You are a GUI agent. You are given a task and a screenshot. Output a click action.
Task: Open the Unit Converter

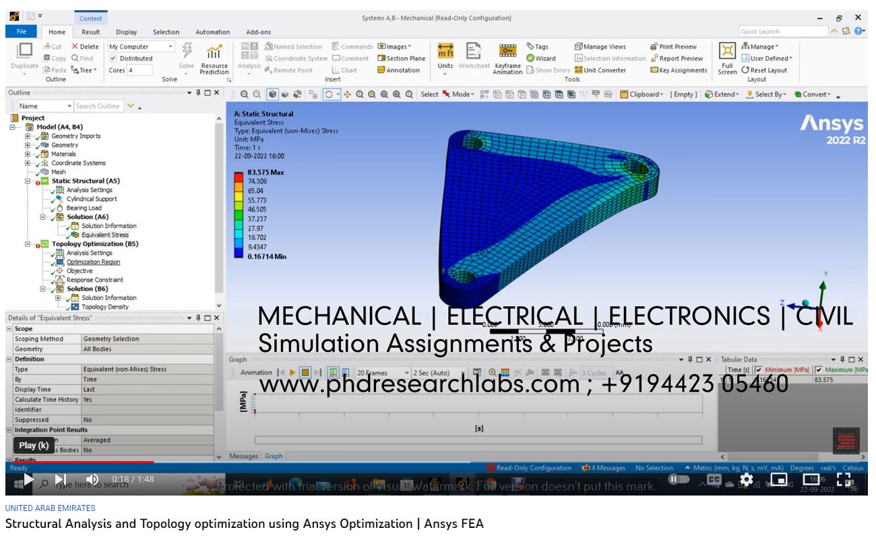click(600, 70)
